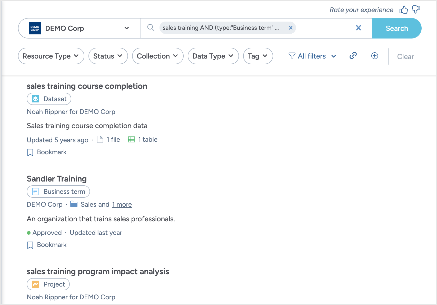Image resolution: width=437 pixels, height=305 pixels.
Task: Open the Sales collection link
Action: coord(89,204)
